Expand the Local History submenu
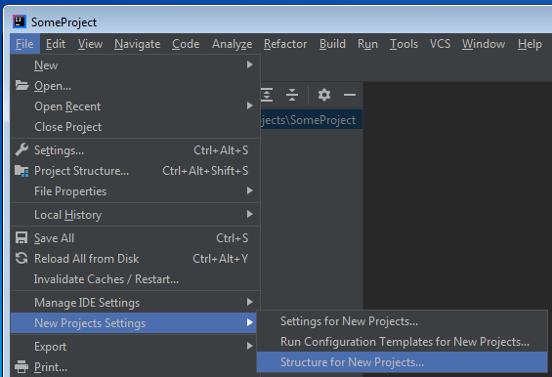Image resolution: width=552 pixels, height=377 pixels. (x=249, y=214)
